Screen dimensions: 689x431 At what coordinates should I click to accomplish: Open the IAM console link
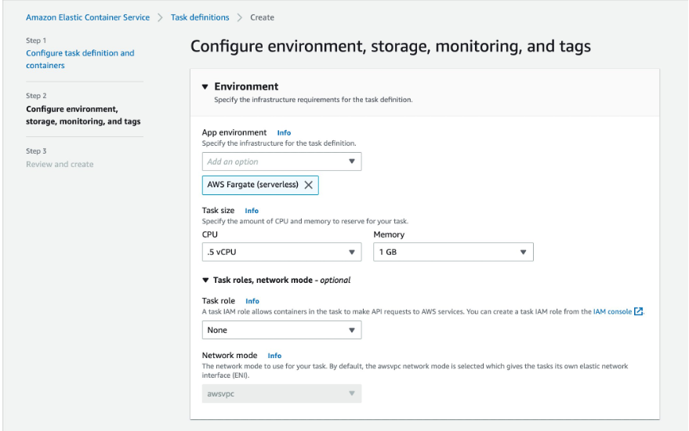point(612,312)
